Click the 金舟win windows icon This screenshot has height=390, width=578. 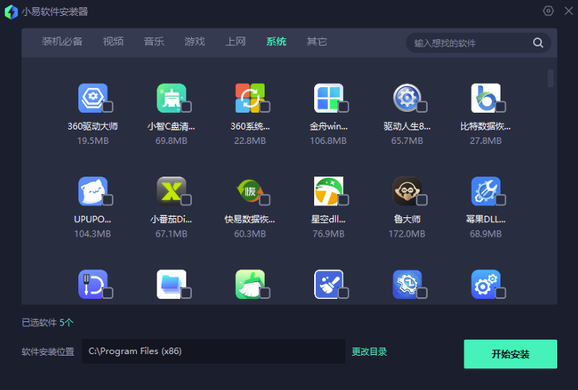(329, 98)
